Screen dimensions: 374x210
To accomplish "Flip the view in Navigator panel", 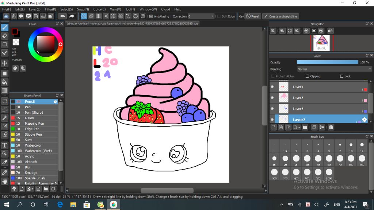I will [x=330, y=31].
